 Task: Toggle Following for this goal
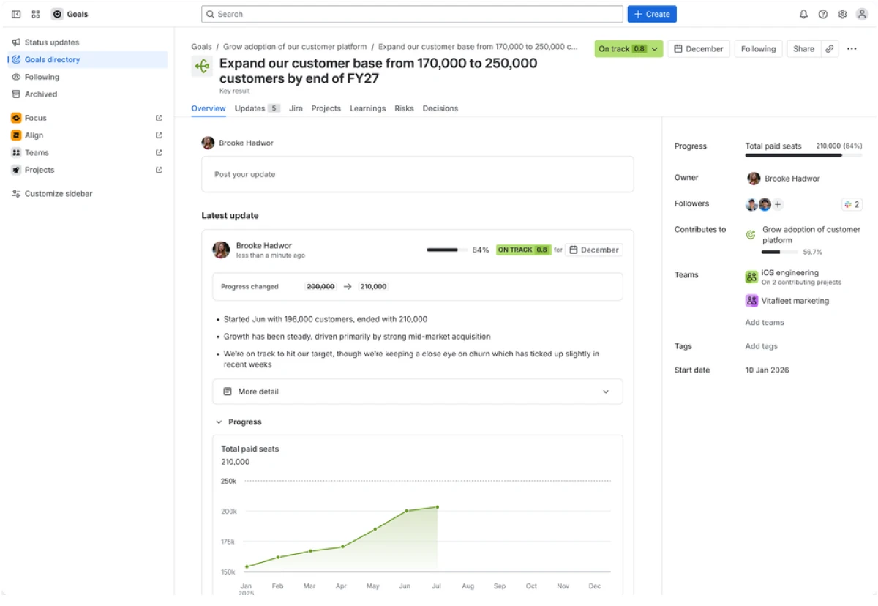tap(758, 48)
